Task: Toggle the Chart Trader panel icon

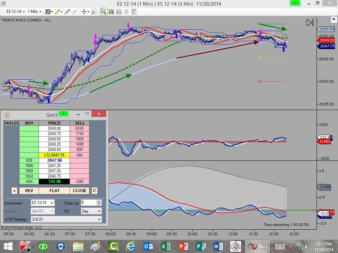Action: coord(103,12)
